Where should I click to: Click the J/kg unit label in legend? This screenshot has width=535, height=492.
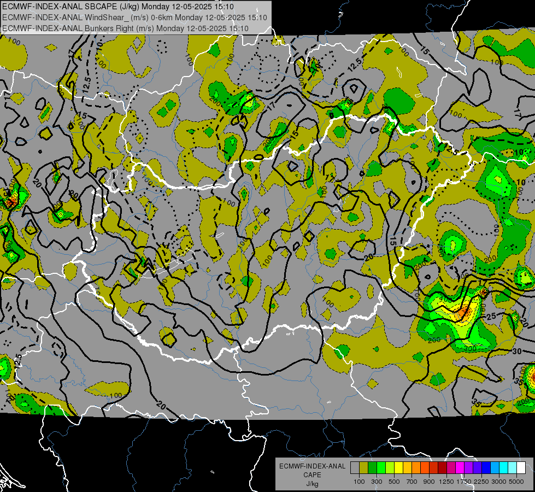[x=312, y=484]
